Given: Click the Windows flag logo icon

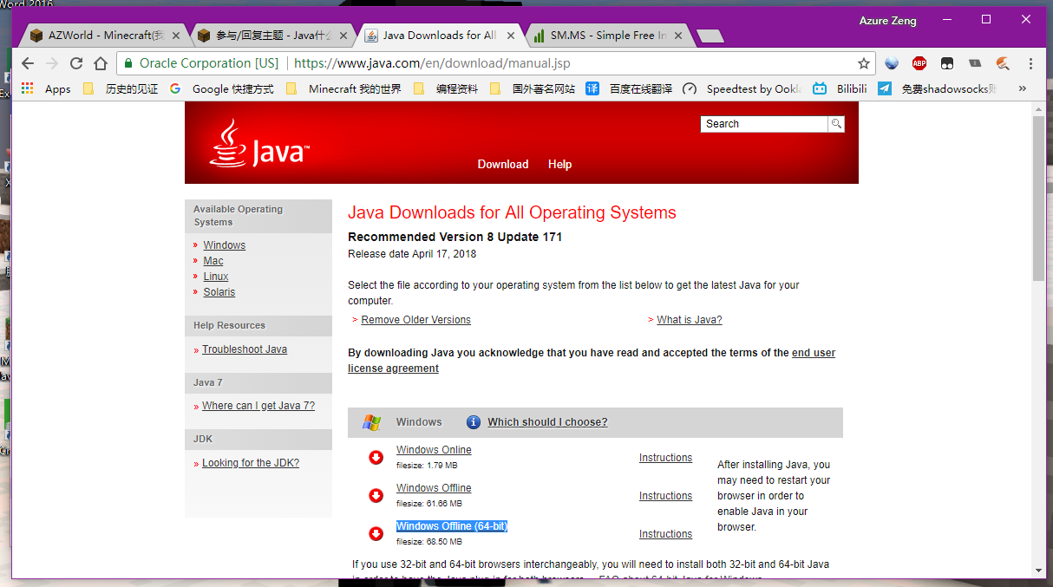Looking at the screenshot, I should pos(372,422).
